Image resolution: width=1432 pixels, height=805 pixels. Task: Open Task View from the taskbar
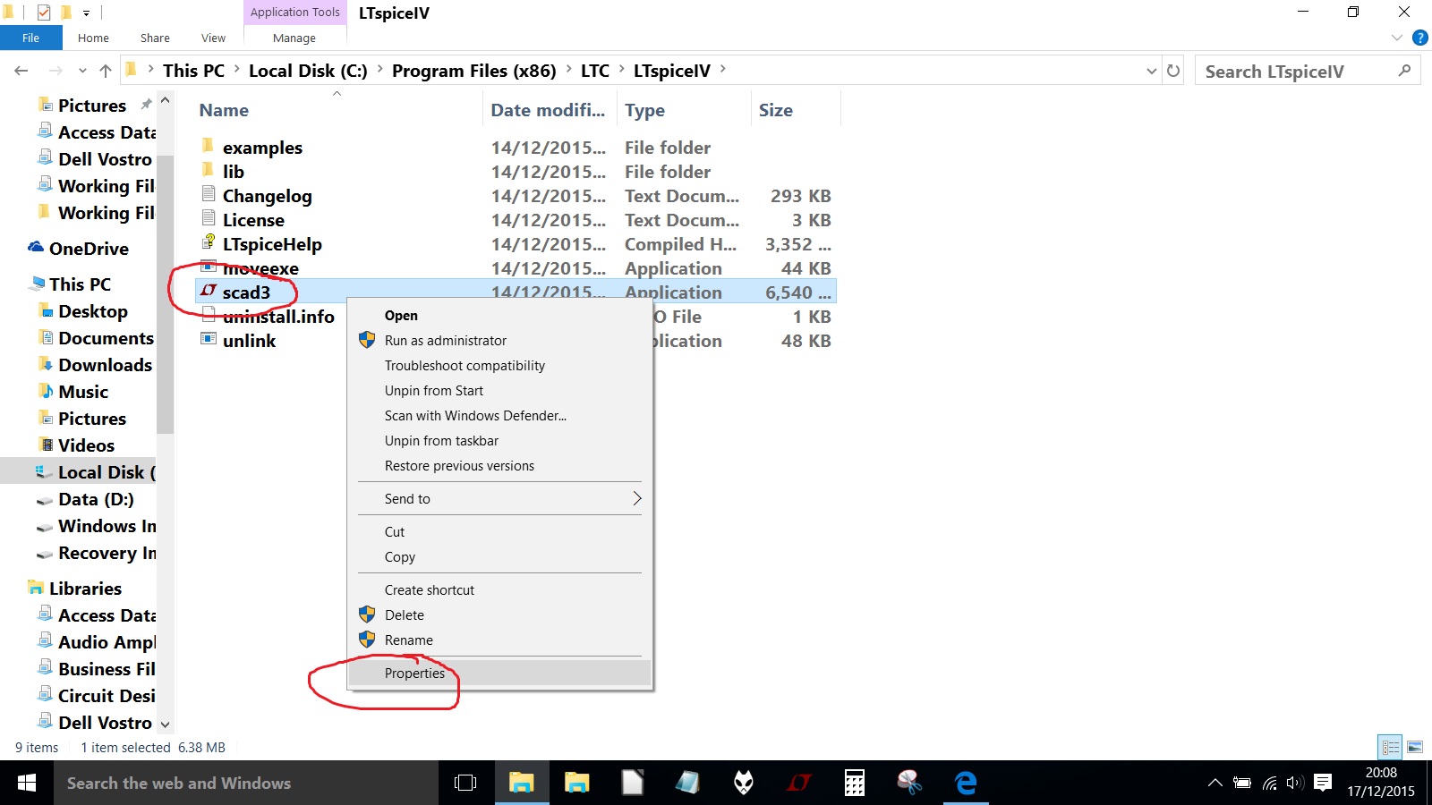coord(465,784)
